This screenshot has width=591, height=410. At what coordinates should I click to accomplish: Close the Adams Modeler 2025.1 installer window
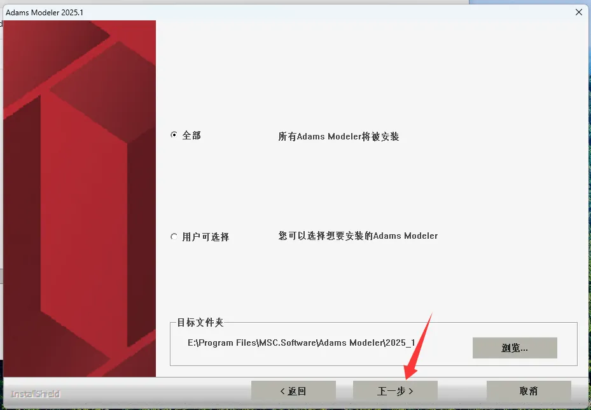579,12
